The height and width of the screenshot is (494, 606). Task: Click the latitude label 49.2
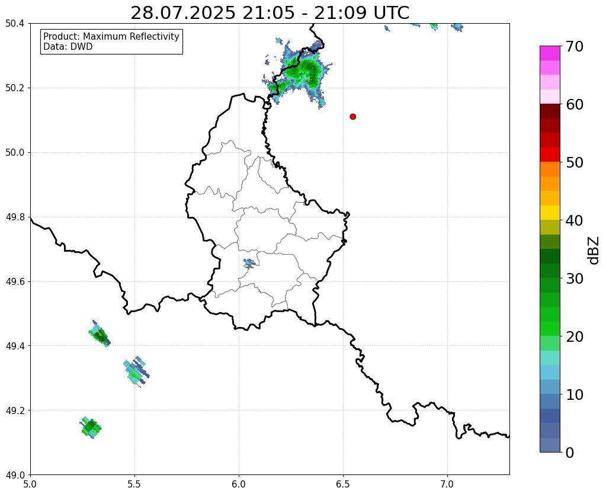[x=15, y=410]
